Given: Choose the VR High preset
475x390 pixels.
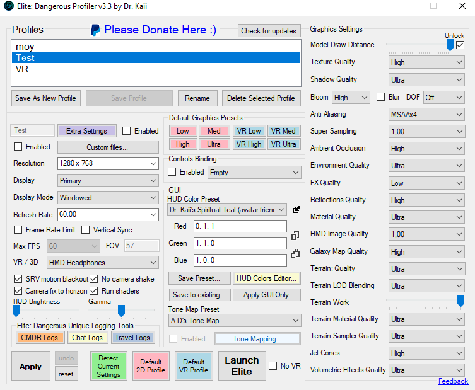Looking at the screenshot, I should 249,144.
